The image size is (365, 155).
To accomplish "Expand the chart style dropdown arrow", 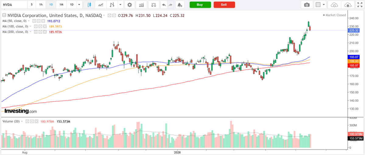I will 120,5.
